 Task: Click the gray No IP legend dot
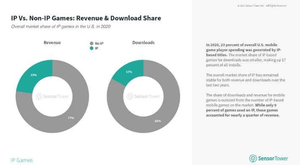coord(91,43)
